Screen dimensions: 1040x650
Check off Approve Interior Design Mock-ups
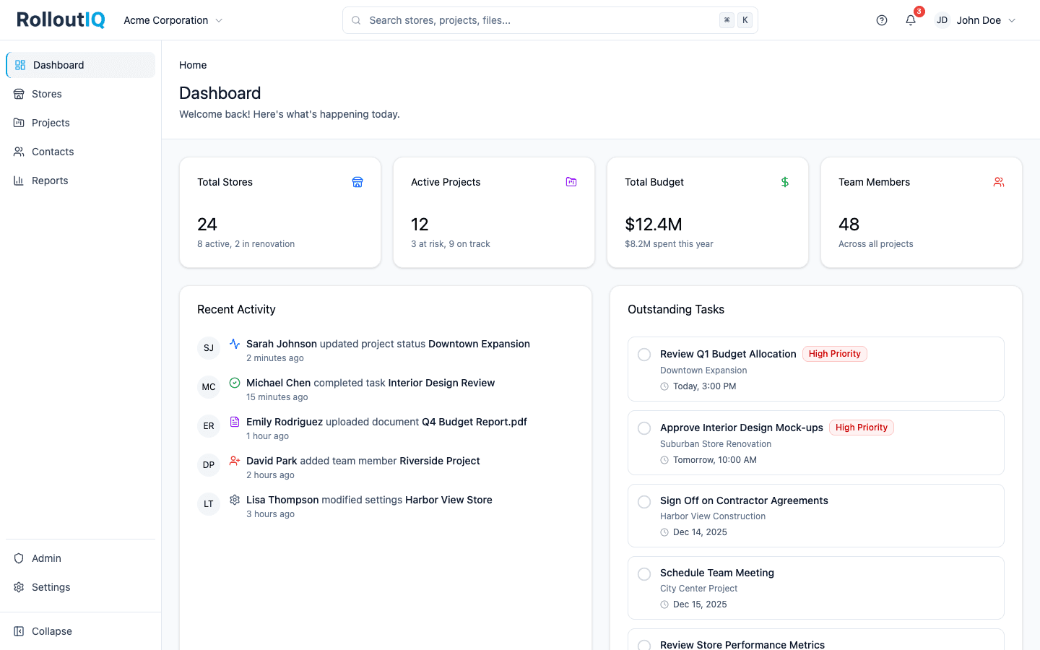point(643,428)
